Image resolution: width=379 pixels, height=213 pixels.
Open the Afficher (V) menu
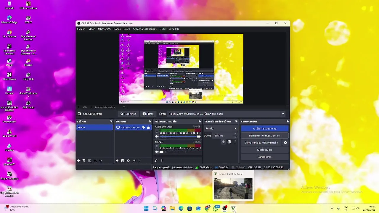[x=104, y=29]
